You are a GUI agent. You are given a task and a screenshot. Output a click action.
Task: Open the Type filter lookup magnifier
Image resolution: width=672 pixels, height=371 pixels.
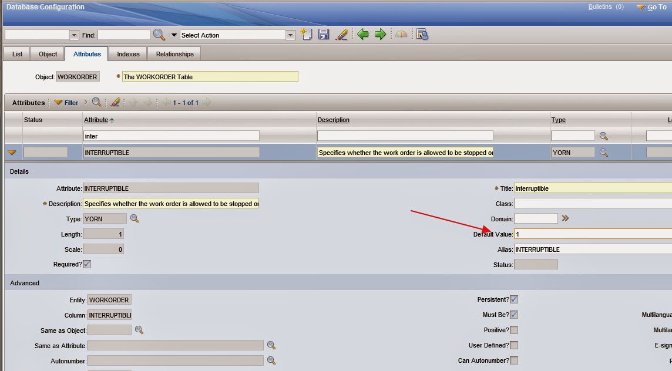coord(604,136)
